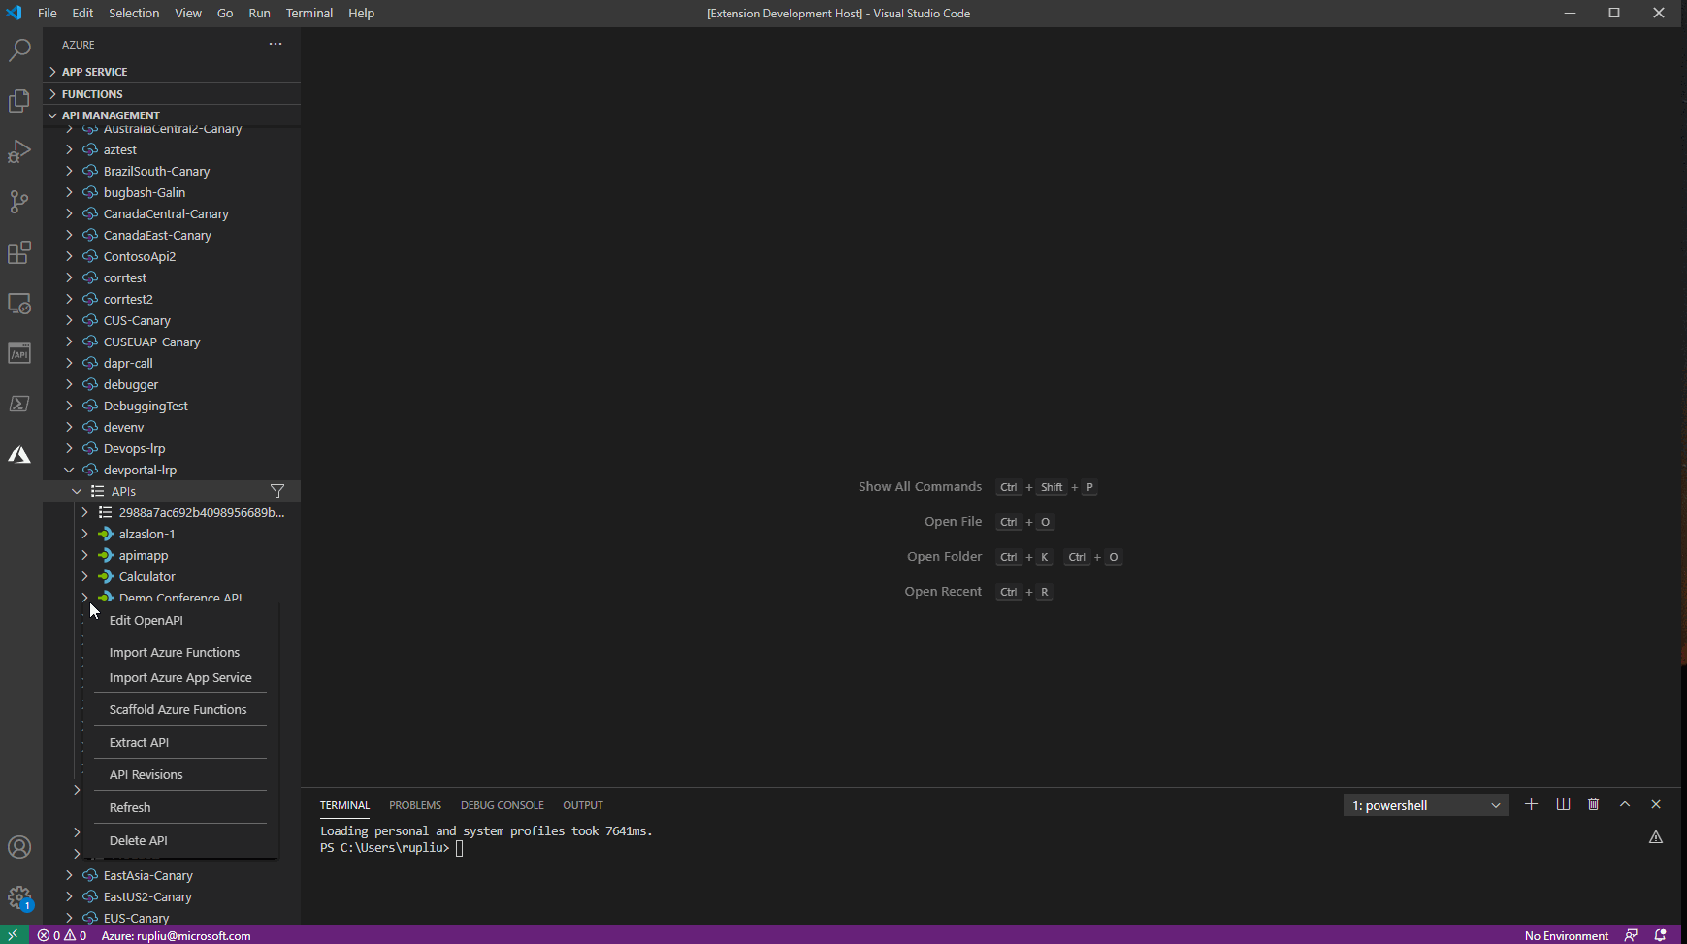Select Scaffold Azure Functions option
The width and height of the screenshot is (1687, 944).
coord(181,709)
